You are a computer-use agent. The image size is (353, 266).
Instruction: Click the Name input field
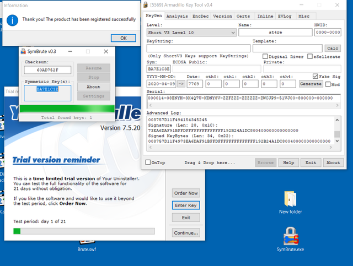click(275, 32)
